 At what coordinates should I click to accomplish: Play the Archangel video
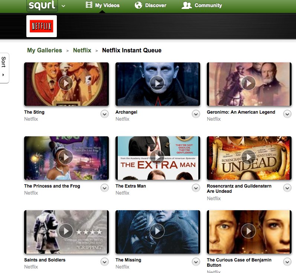click(x=157, y=83)
